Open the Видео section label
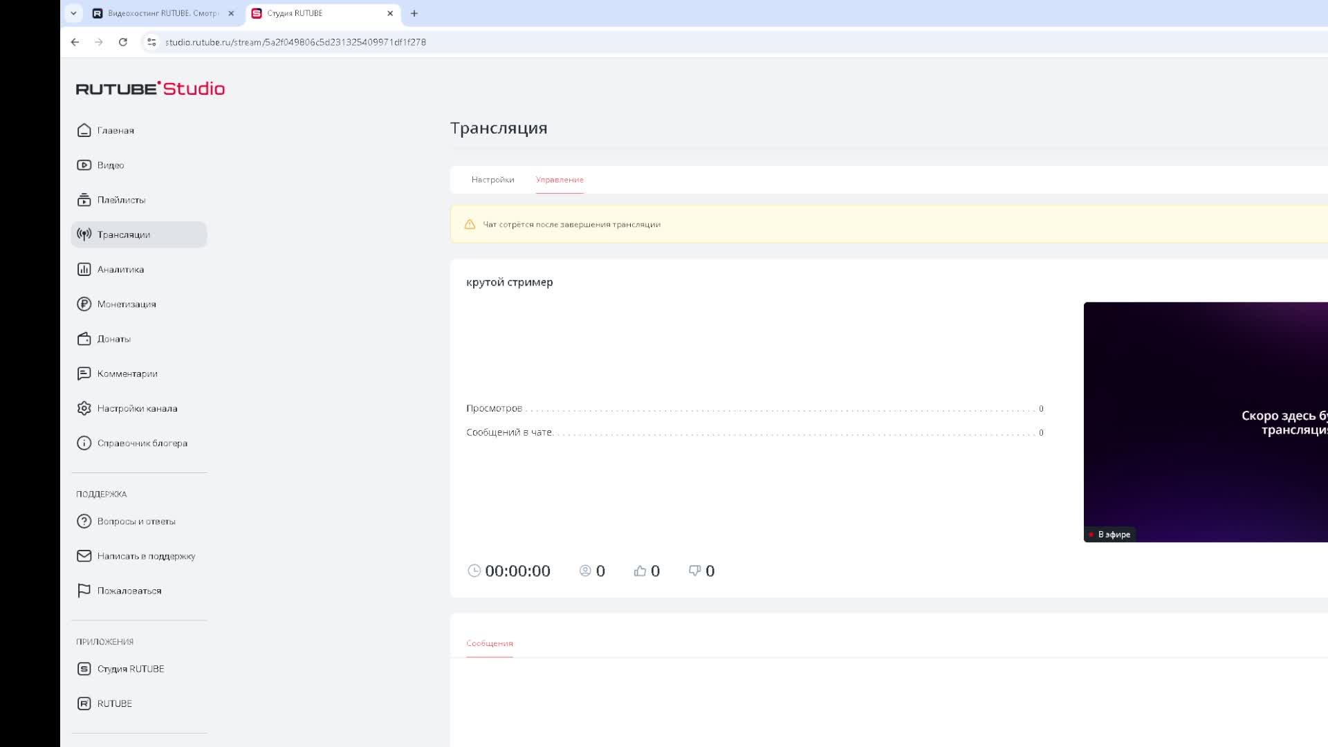 111,165
